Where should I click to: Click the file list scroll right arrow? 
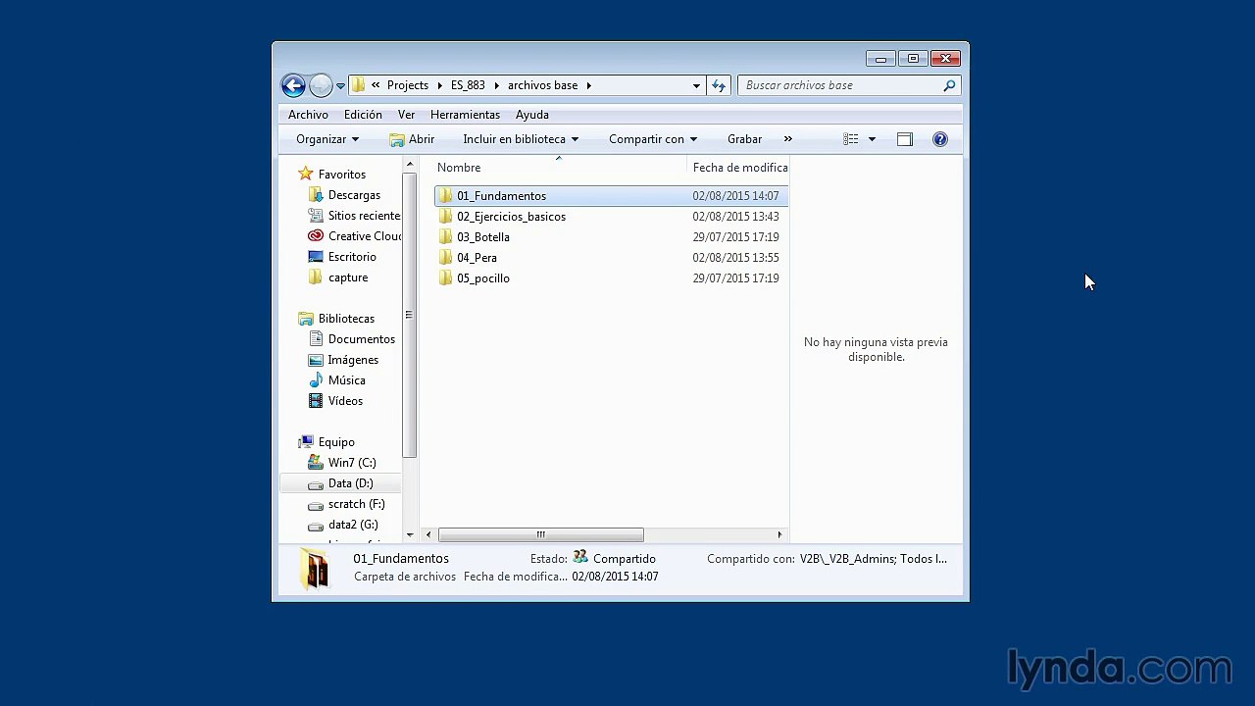click(x=779, y=534)
